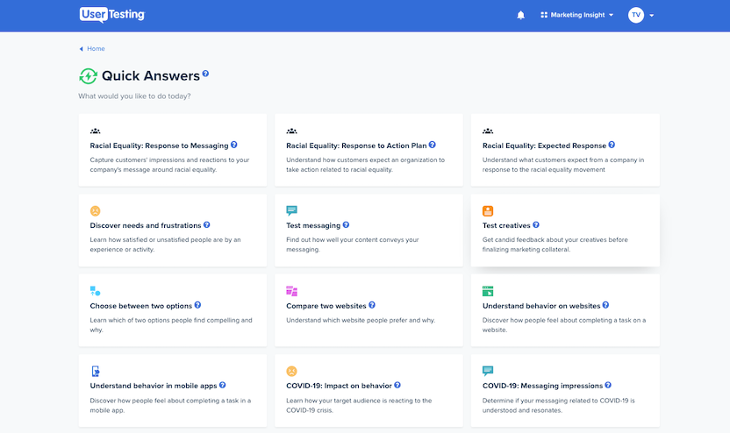Open notifications bell
730x433 pixels.
pos(520,16)
